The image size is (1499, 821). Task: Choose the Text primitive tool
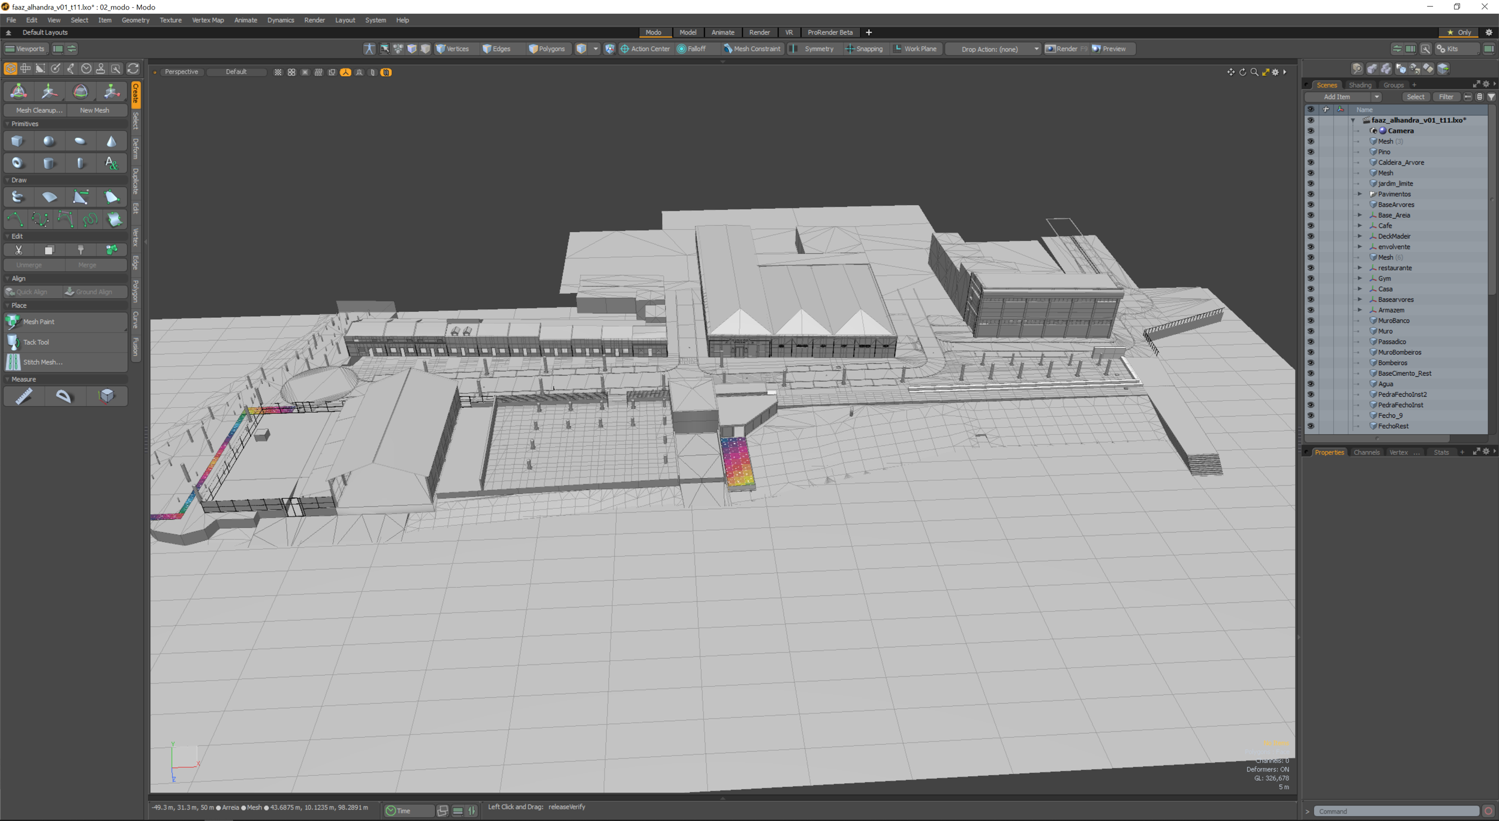tap(112, 163)
